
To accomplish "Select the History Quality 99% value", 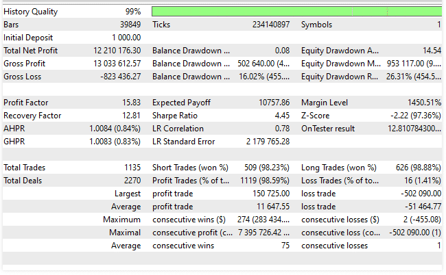I will click(x=133, y=12).
